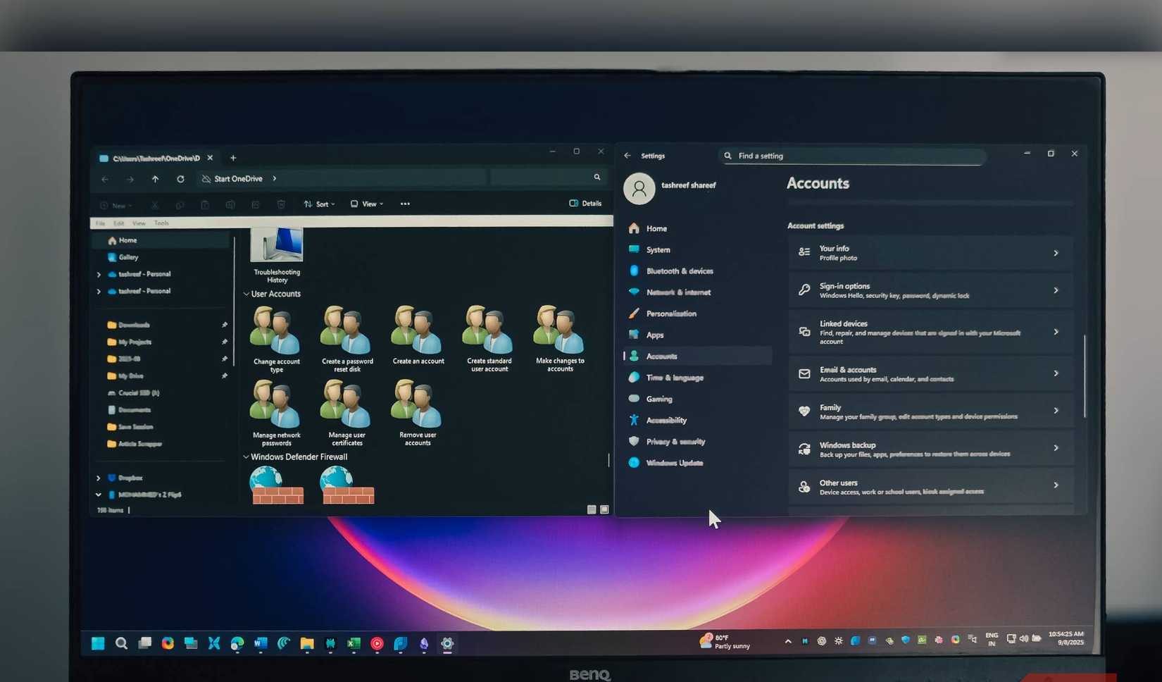Open the Sort dropdown in File Explorer
The image size is (1162, 682).
click(319, 204)
